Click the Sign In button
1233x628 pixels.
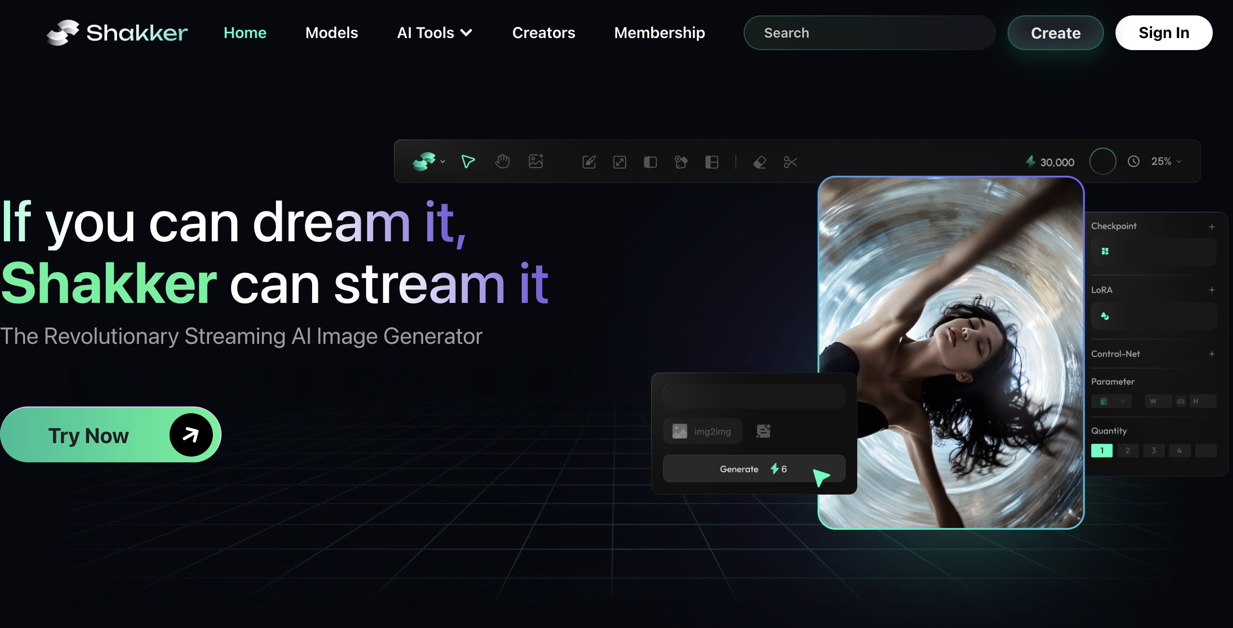1164,33
